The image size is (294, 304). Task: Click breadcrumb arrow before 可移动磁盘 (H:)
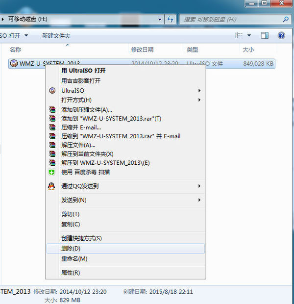tap(3, 19)
